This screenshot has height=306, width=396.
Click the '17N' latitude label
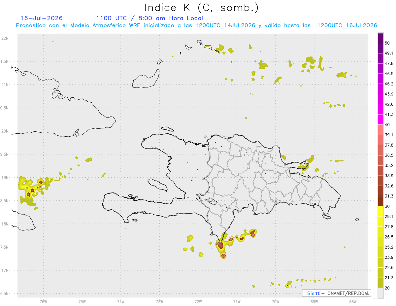click(x=6, y=270)
